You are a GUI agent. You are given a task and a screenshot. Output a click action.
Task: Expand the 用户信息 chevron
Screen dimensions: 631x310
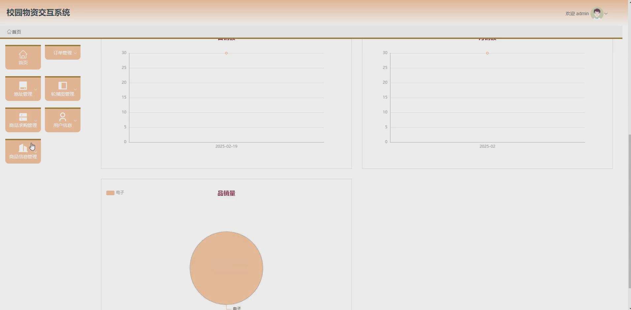pos(75,121)
